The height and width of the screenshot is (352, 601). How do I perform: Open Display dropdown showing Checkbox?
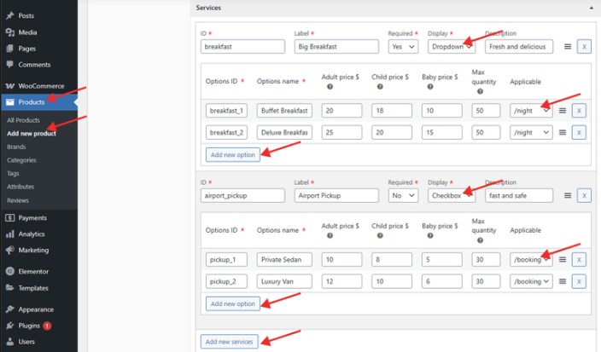click(452, 195)
